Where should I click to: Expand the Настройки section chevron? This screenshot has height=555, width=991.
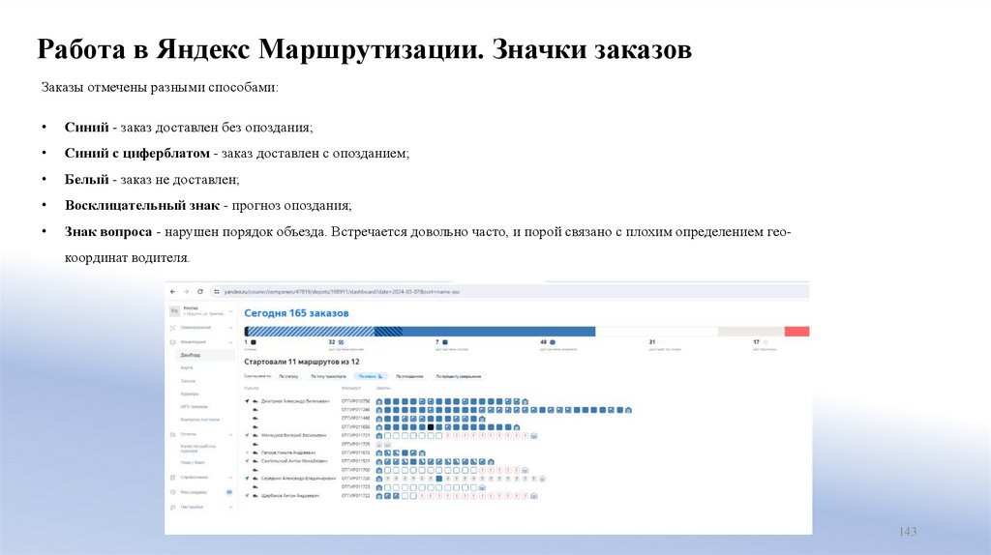pos(230,507)
